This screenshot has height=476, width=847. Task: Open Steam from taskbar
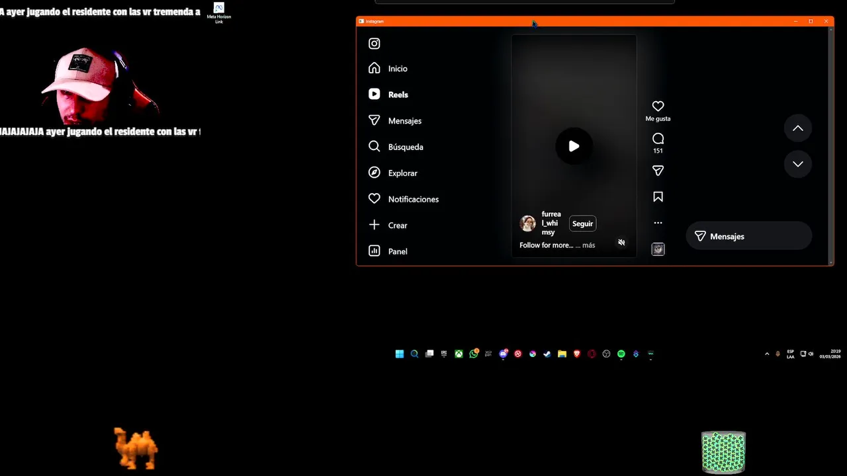point(547,354)
